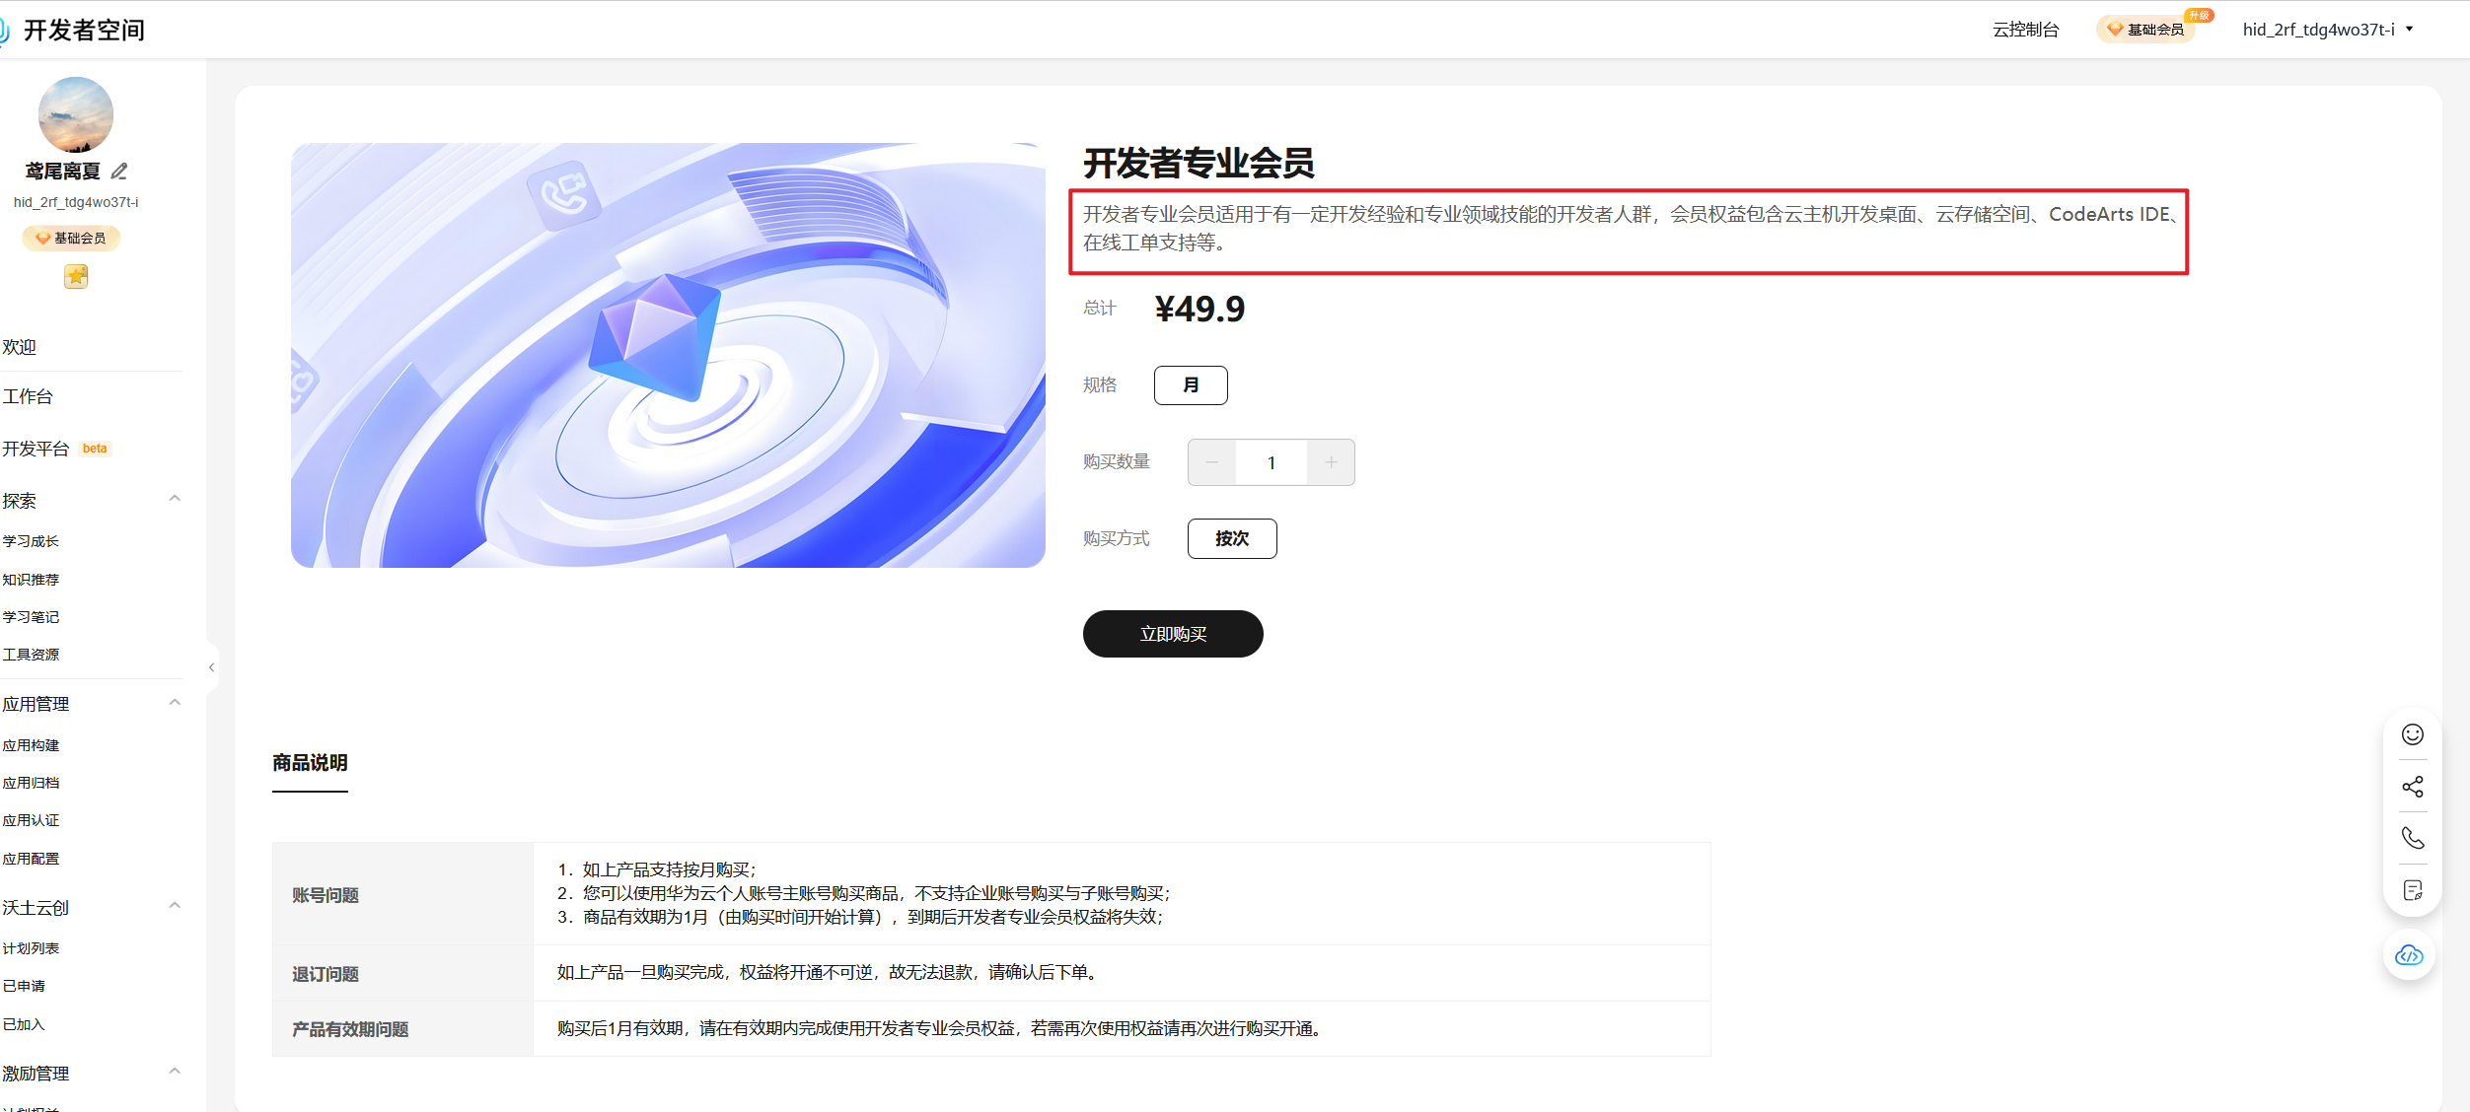Decrease purchase quantity with minus button

coord(1211,462)
